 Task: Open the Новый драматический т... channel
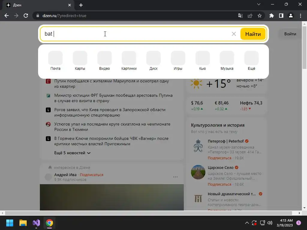tap(232, 194)
